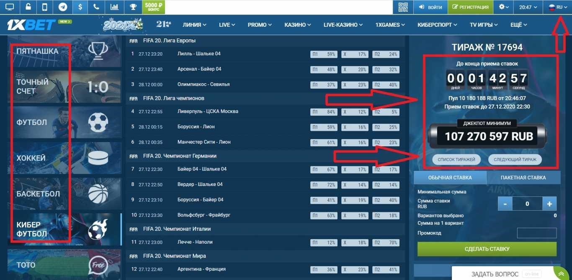Screen dimensions: 572x280
Task: Expand the PROMO menu
Action: point(260,25)
